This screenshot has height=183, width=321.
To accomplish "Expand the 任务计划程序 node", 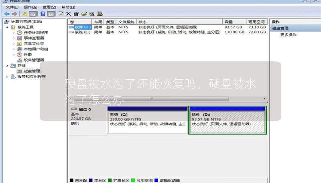I will click(14, 33).
